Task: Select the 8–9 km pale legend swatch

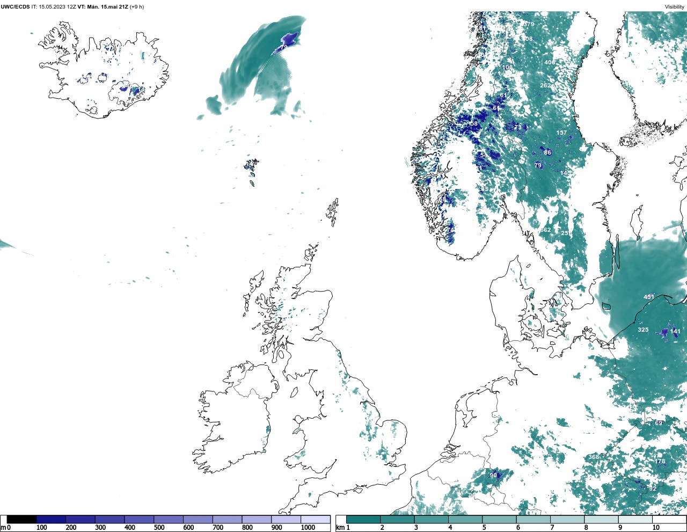Action: (601, 520)
